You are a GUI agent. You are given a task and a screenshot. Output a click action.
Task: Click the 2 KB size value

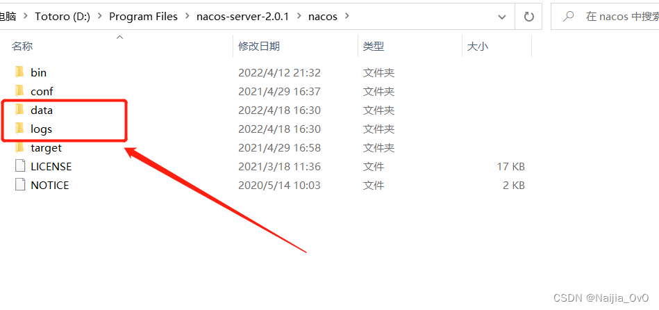[514, 186]
